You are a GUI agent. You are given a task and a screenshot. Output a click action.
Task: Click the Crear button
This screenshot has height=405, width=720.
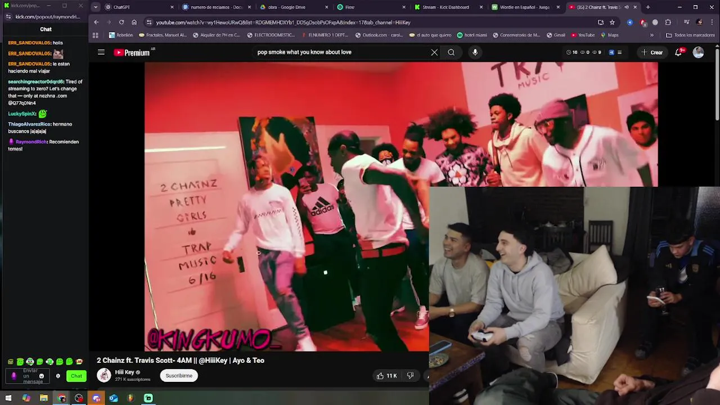pos(652,52)
